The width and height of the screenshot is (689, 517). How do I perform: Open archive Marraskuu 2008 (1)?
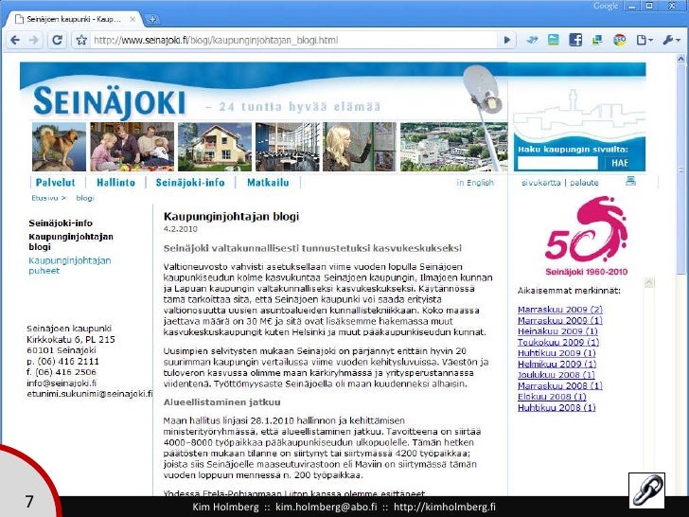pyautogui.click(x=560, y=385)
